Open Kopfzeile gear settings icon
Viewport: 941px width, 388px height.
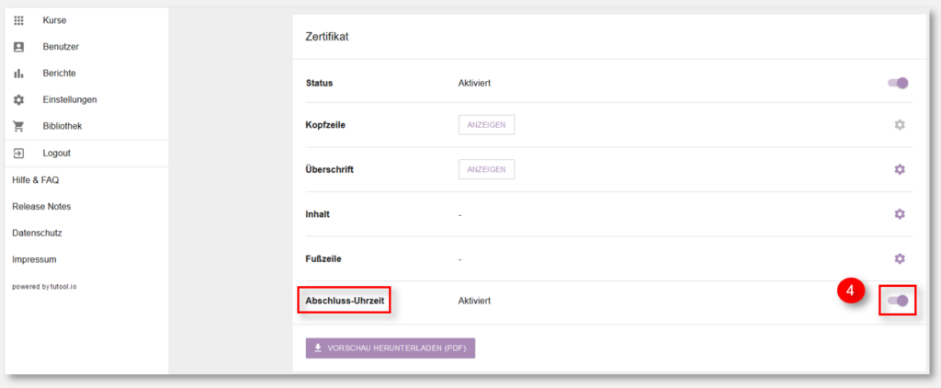[x=899, y=125]
